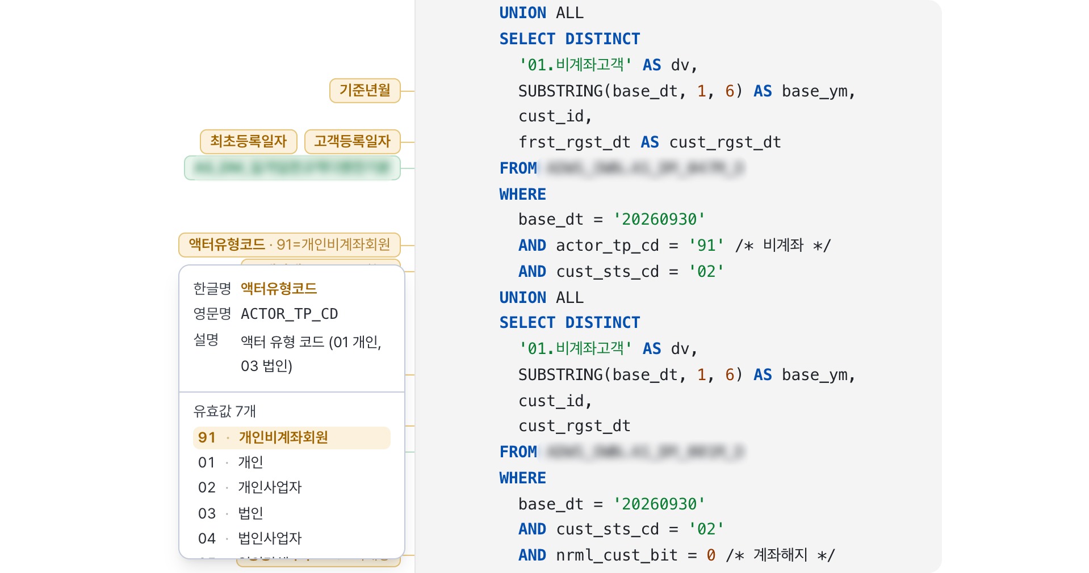Click the 유효값 7개 header

point(225,411)
